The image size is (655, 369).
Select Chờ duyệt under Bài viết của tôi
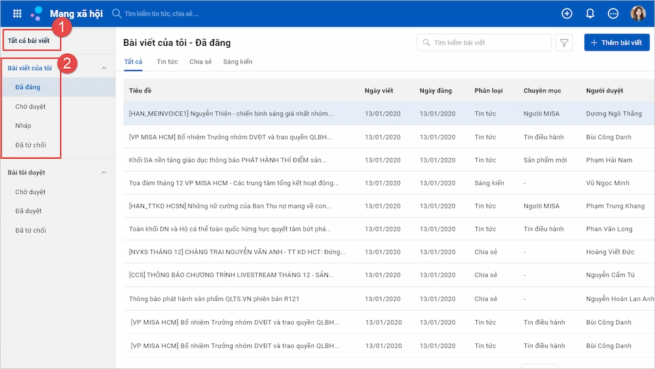(30, 107)
